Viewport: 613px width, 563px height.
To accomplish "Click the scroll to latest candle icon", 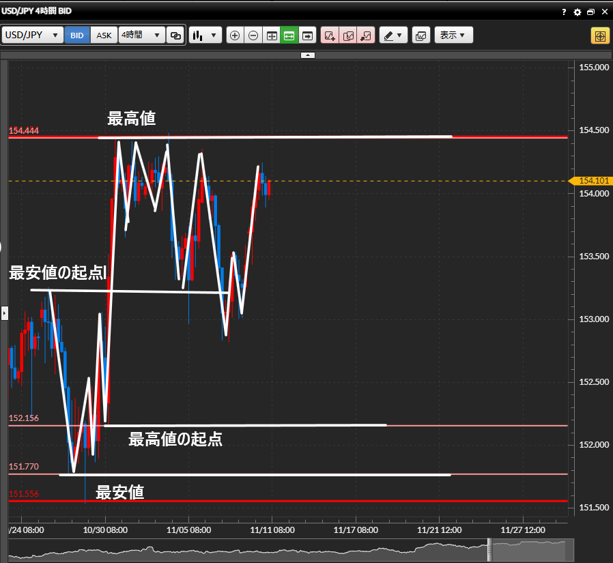I will click(x=307, y=35).
